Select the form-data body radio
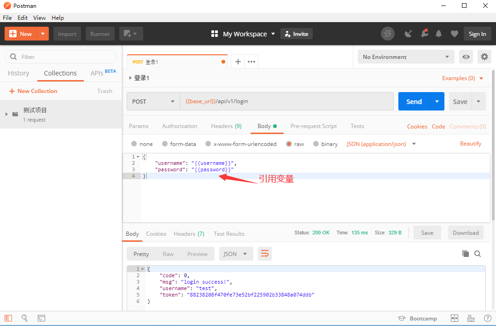This screenshot has height=326, width=496. pos(165,144)
